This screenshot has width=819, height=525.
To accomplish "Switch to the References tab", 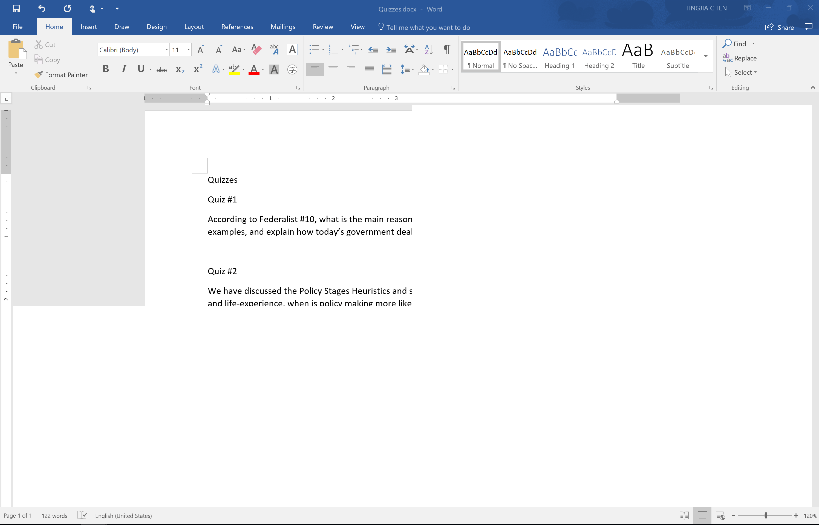I will pos(237,27).
